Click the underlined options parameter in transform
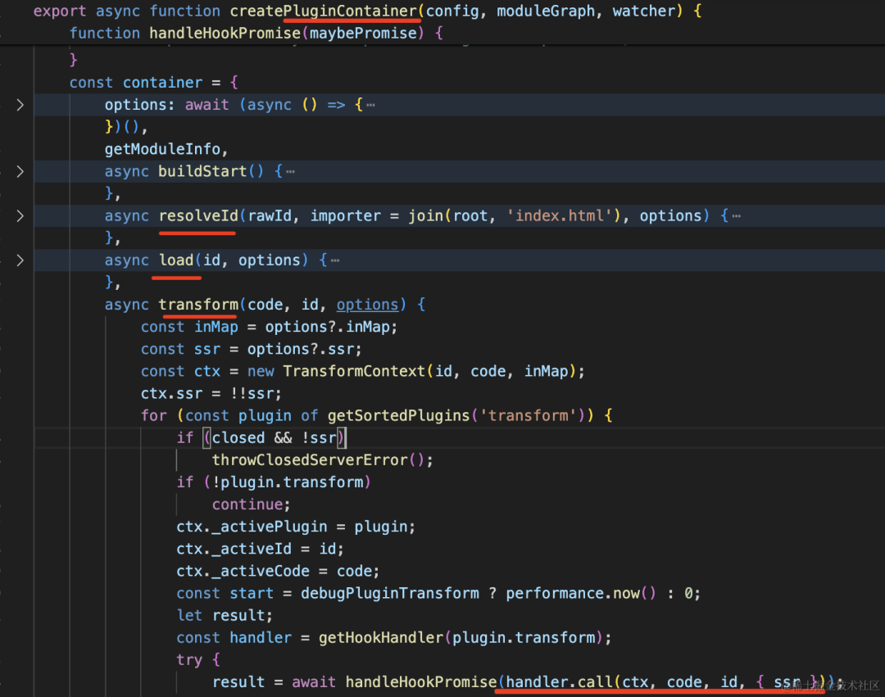Image resolution: width=885 pixels, height=697 pixels. click(x=367, y=305)
